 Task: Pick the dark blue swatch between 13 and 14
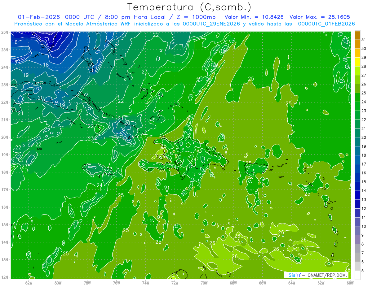pyautogui.click(x=357, y=195)
